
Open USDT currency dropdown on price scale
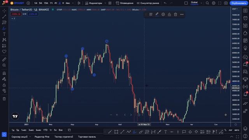coord(235,9)
